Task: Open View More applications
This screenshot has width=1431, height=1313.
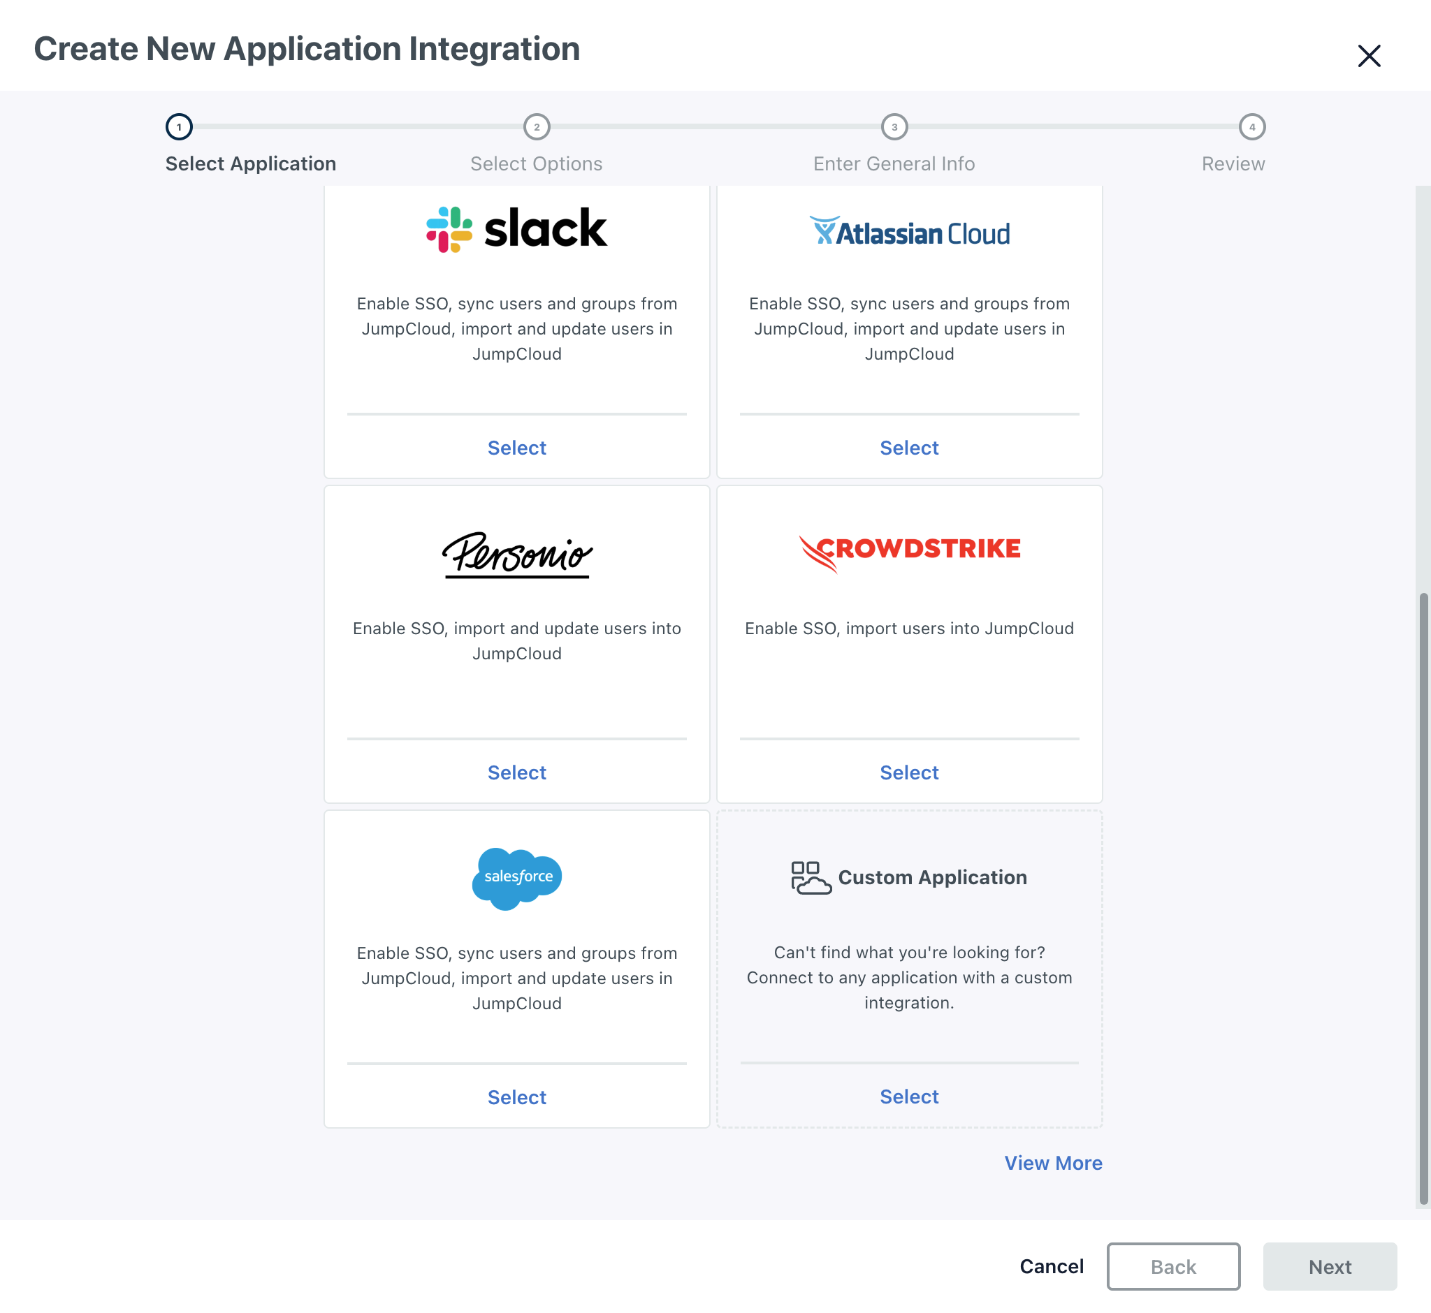Action: pos(1053,1163)
